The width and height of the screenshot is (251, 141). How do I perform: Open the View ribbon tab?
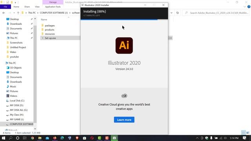tap(37, 7)
